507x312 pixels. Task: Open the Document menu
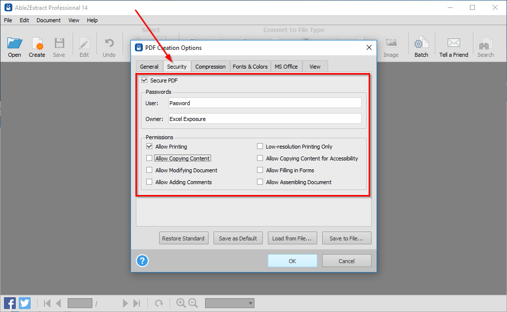tap(48, 20)
